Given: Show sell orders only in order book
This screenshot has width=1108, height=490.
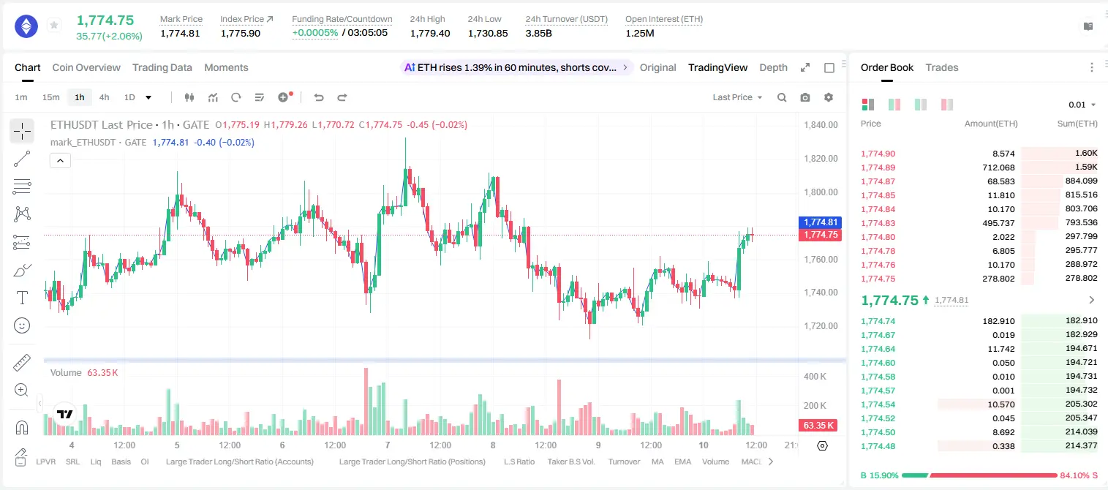Looking at the screenshot, I should coord(947,105).
